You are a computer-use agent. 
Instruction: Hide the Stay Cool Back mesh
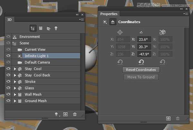[x=8, y=75]
